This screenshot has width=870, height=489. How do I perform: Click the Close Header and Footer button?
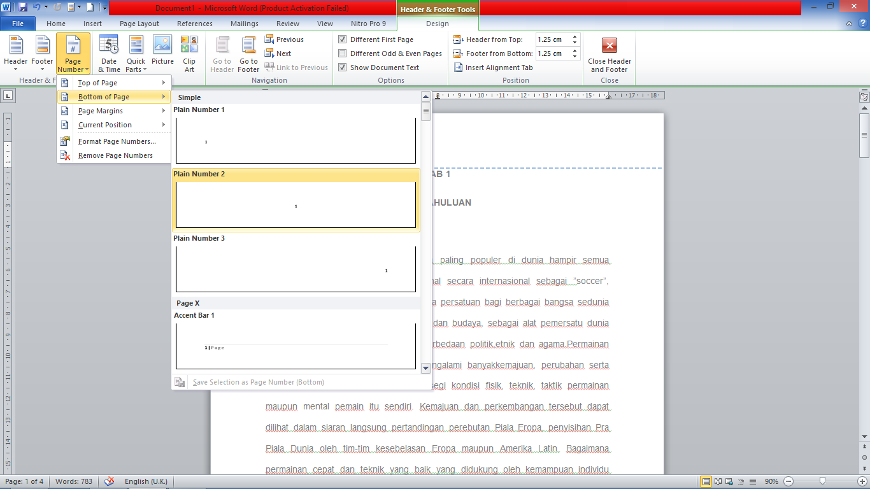click(610, 53)
